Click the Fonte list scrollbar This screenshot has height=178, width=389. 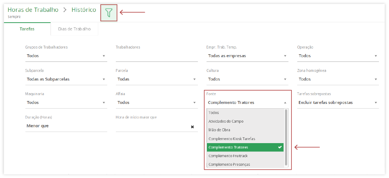point(286,137)
